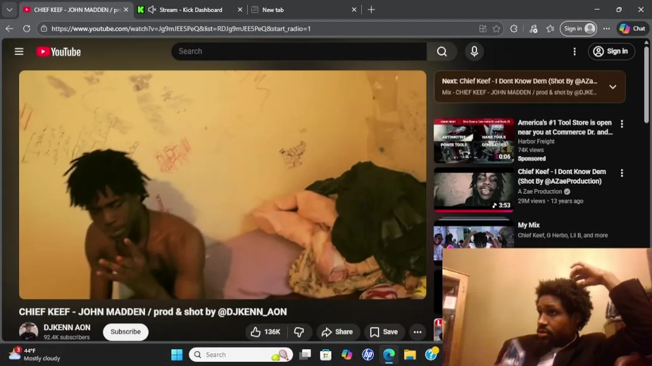Open browser Extensions puzzle icon
Image resolution: width=652 pixels, height=366 pixels.
(x=514, y=28)
